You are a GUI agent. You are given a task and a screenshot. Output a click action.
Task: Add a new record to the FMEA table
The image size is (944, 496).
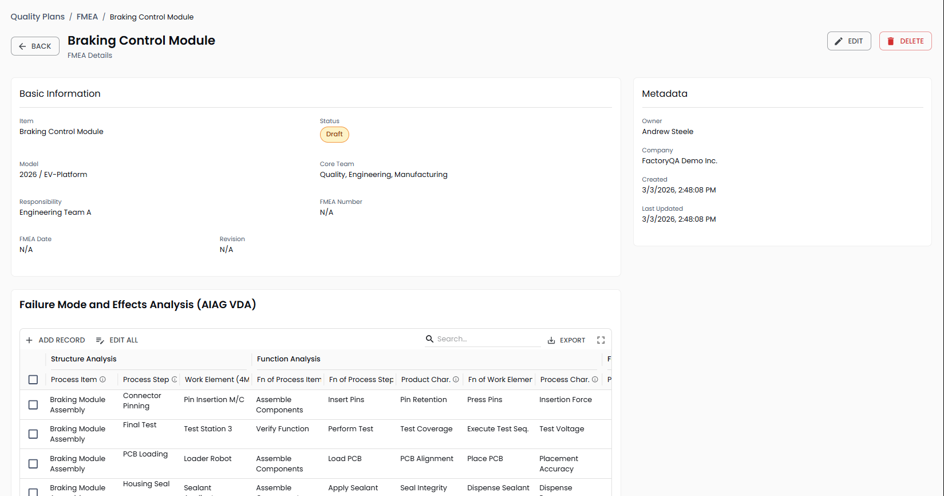(x=56, y=340)
